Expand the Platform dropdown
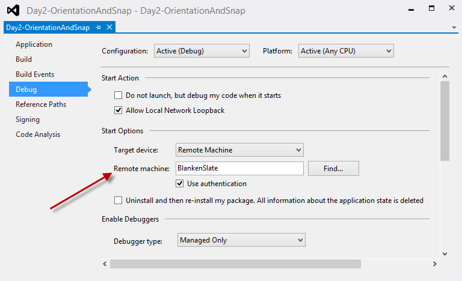 346,51
